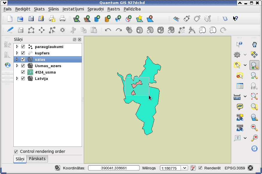Expand the Usmas_ezers layer tree
This screenshot has width=262, height=174.
point(17,65)
